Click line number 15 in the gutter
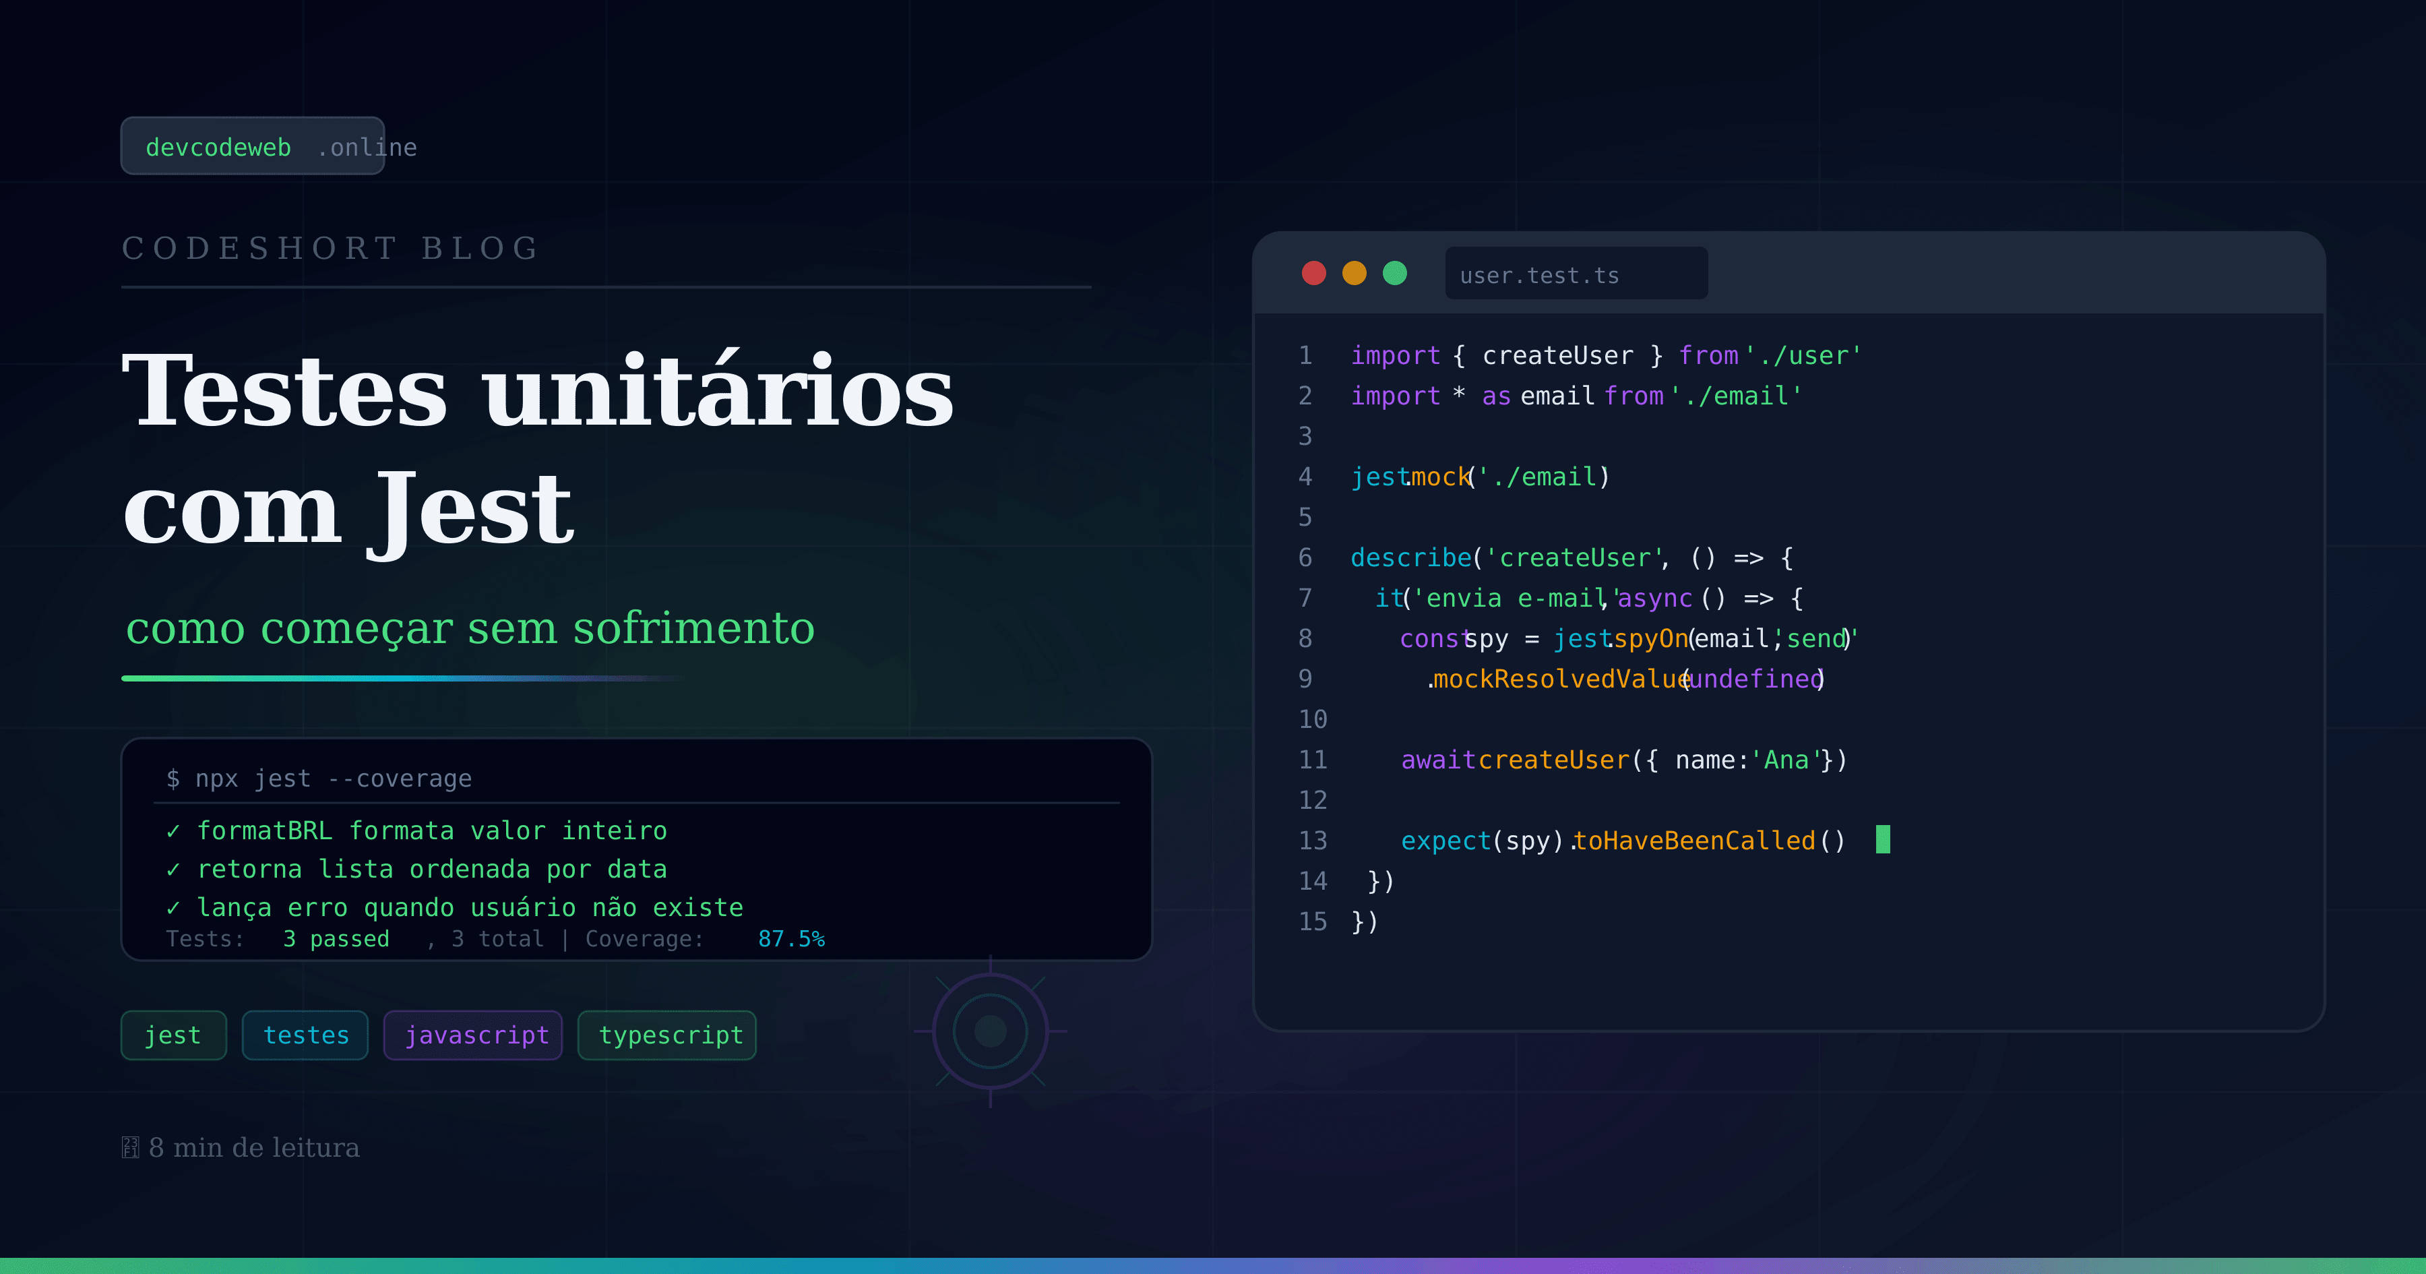 pos(1313,921)
